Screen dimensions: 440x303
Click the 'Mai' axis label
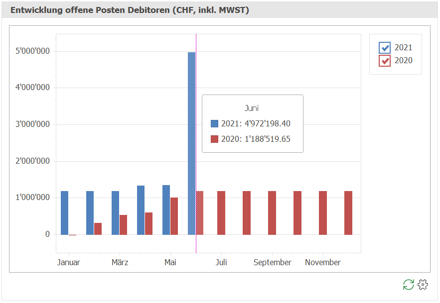coord(170,262)
